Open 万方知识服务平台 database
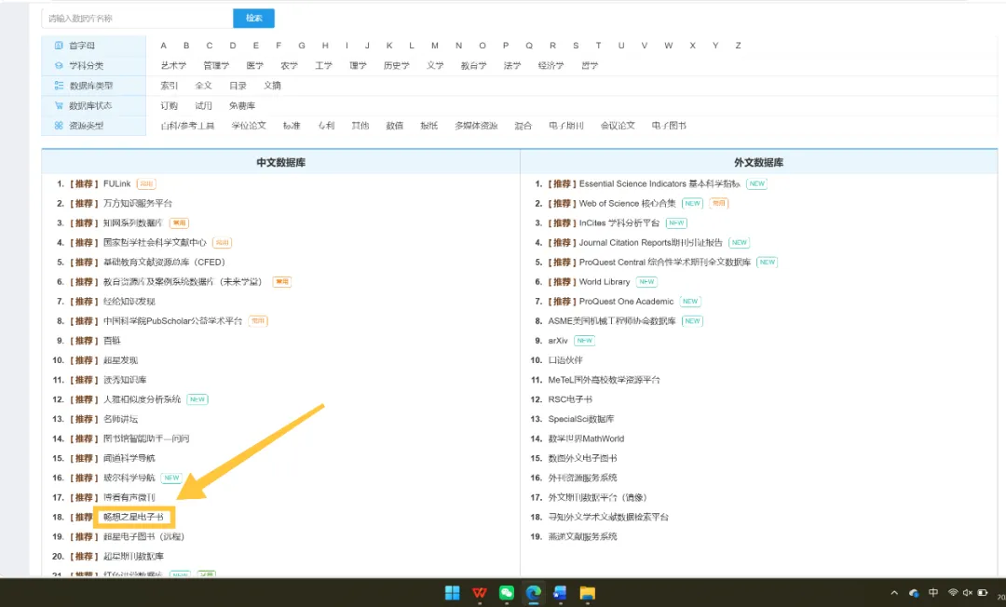This screenshot has height=607, width=1006. (x=138, y=203)
